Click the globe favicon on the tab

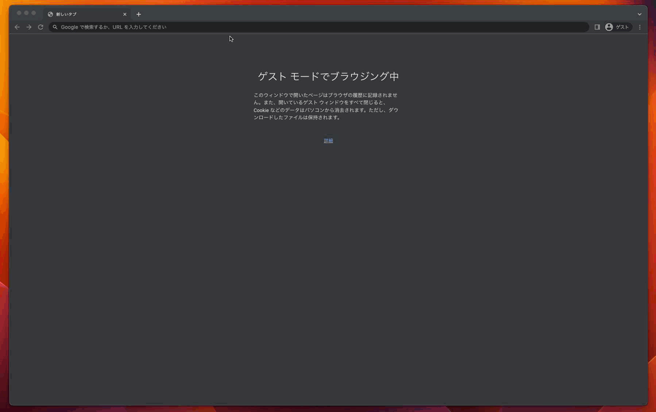click(50, 14)
